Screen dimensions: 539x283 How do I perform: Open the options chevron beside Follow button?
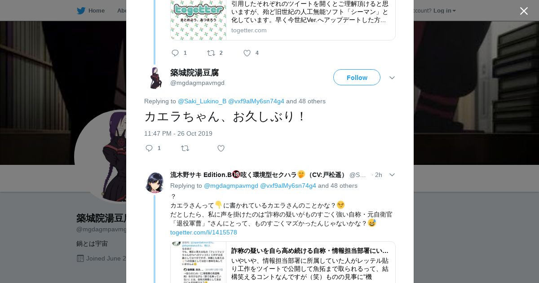pos(392,78)
